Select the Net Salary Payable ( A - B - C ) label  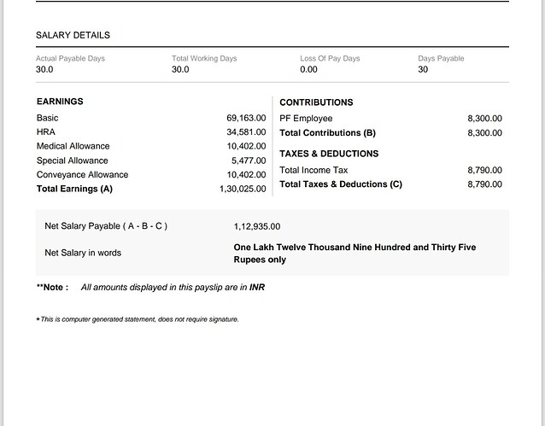click(106, 226)
